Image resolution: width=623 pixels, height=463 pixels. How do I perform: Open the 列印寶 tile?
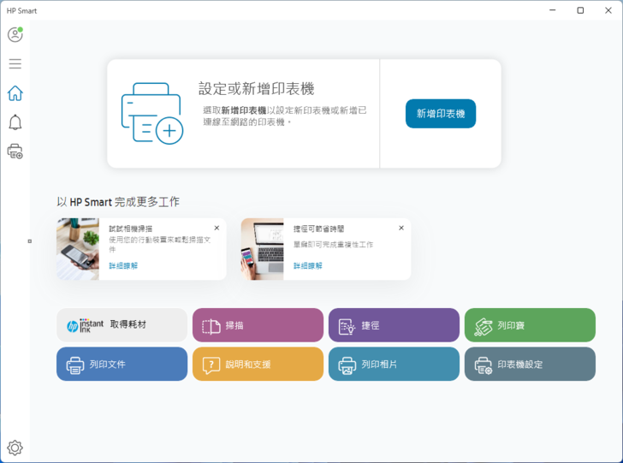tap(530, 325)
